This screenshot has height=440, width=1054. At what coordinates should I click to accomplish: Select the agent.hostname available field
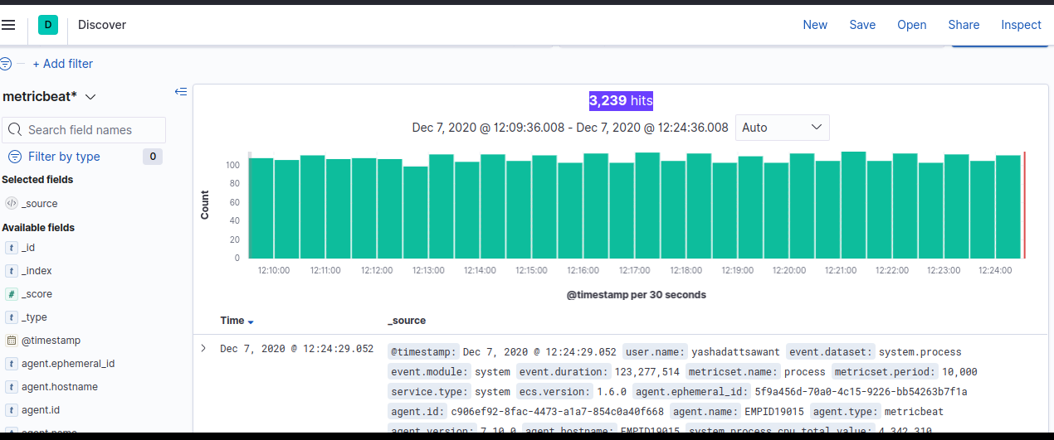click(x=60, y=387)
